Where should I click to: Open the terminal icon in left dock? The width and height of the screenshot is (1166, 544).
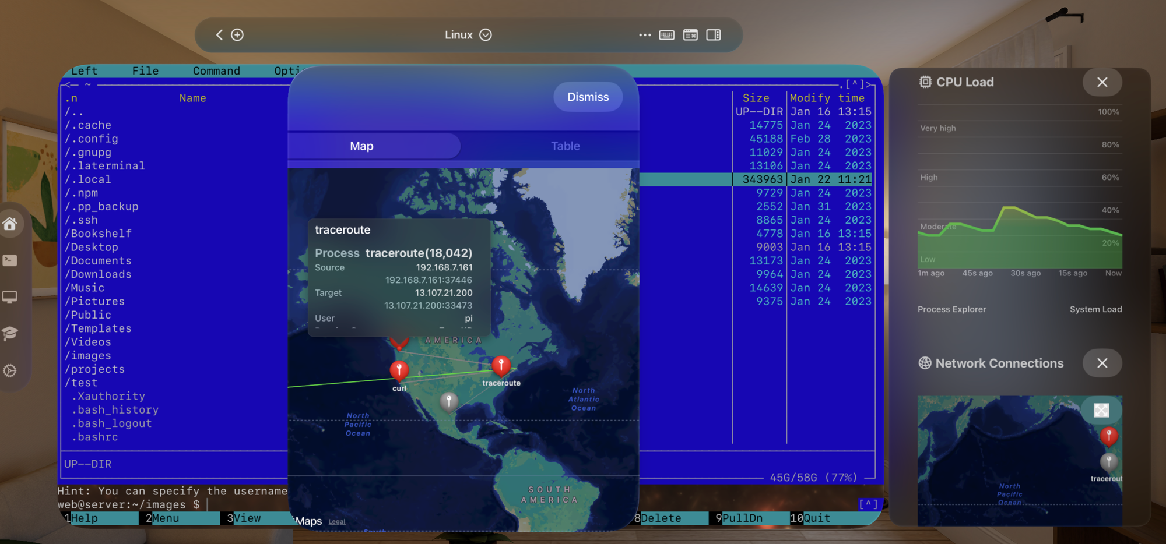(10, 260)
